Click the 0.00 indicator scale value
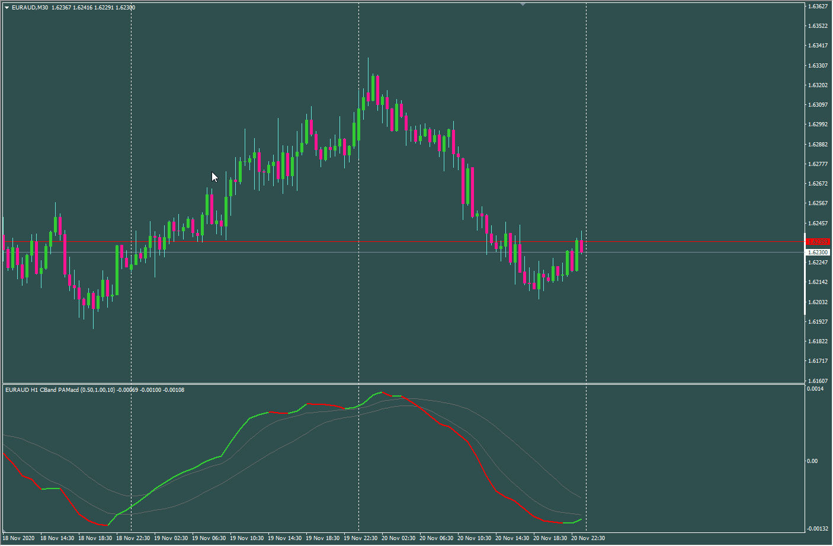This screenshot has height=546, width=833. tap(813, 461)
